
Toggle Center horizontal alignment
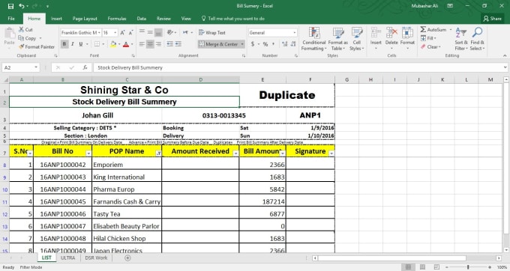tap(150, 44)
